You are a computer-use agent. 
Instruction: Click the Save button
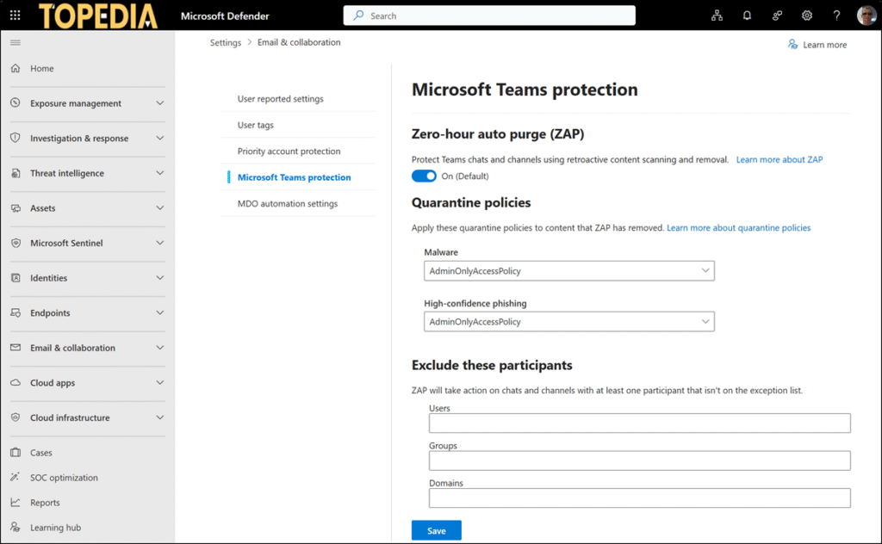point(436,530)
